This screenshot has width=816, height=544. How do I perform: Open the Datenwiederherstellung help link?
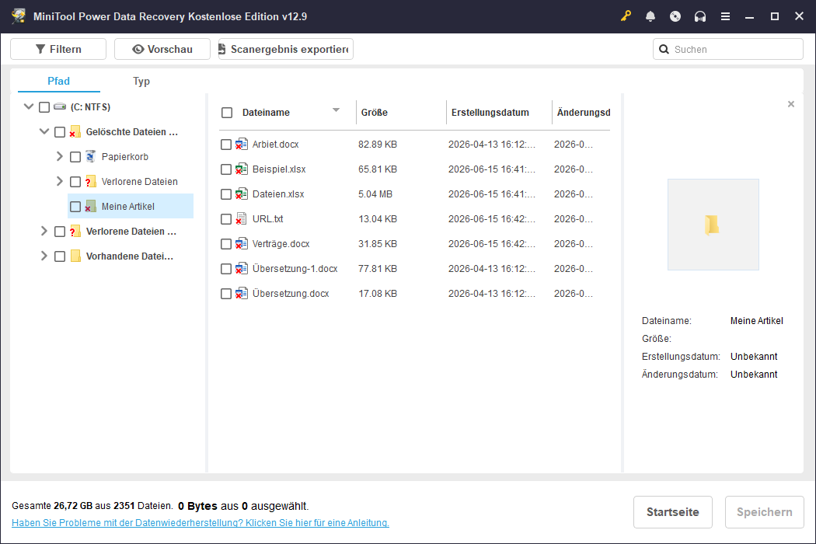201,523
